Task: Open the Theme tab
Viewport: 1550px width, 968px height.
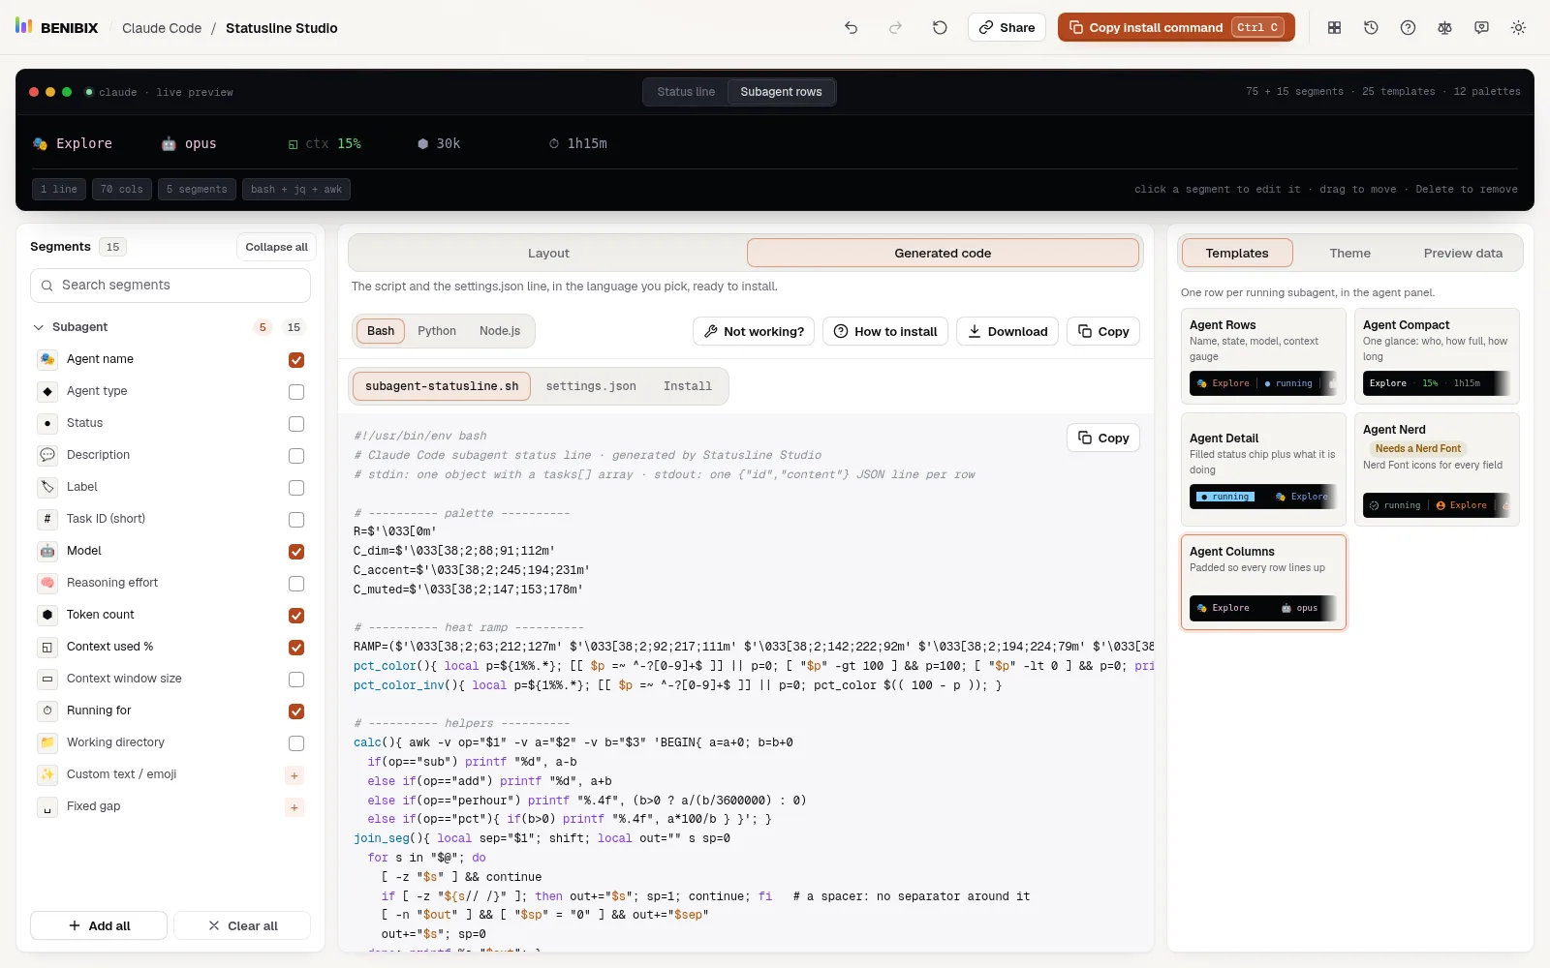Action: click(x=1349, y=254)
